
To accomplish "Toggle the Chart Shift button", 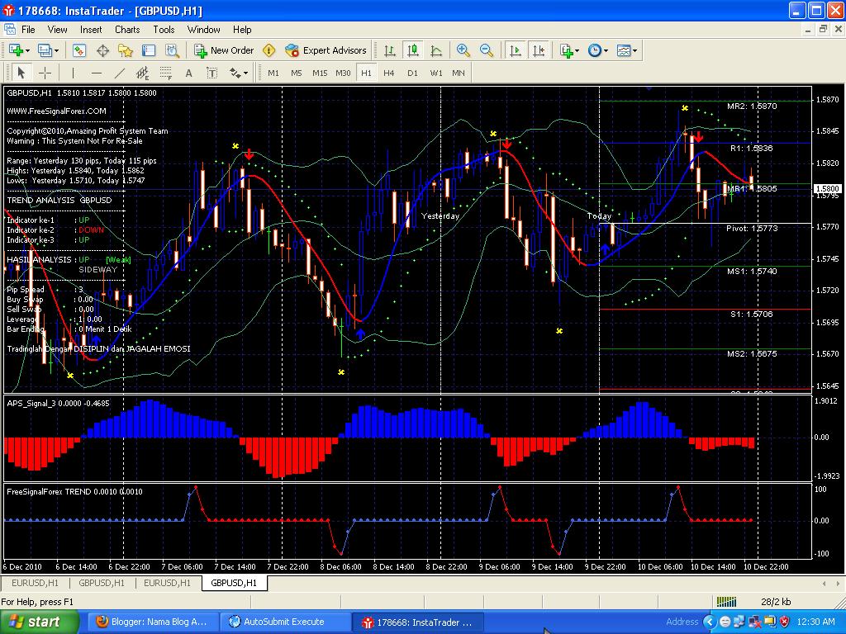I will pyautogui.click(x=539, y=50).
